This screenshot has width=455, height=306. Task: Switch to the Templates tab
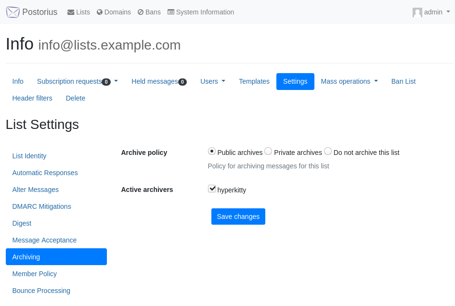click(x=254, y=81)
